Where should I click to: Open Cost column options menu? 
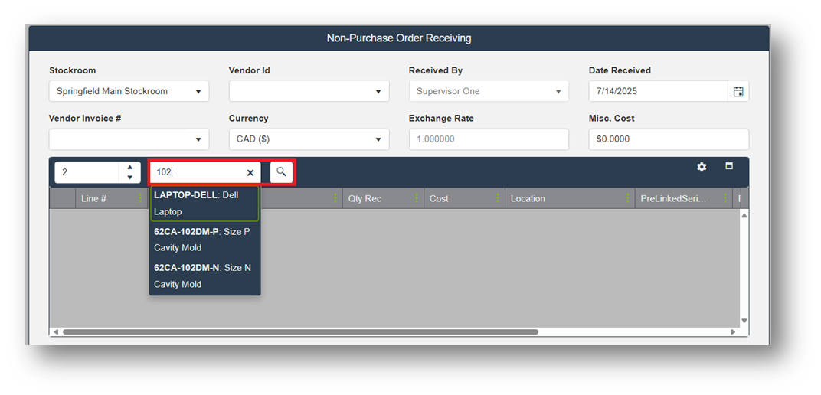pyautogui.click(x=498, y=198)
